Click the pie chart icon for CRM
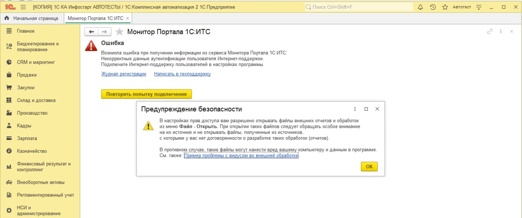The height and width of the screenshot is (218, 522). point(9,62)
